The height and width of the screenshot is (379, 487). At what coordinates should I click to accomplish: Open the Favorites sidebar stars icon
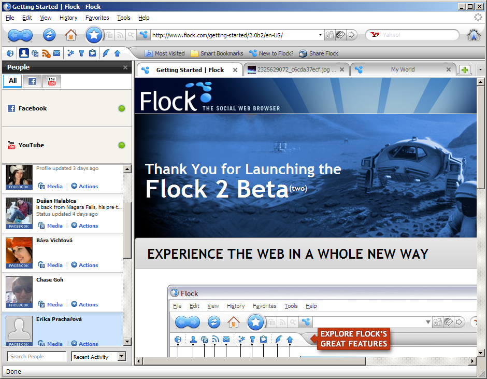(x=70, y=53)
